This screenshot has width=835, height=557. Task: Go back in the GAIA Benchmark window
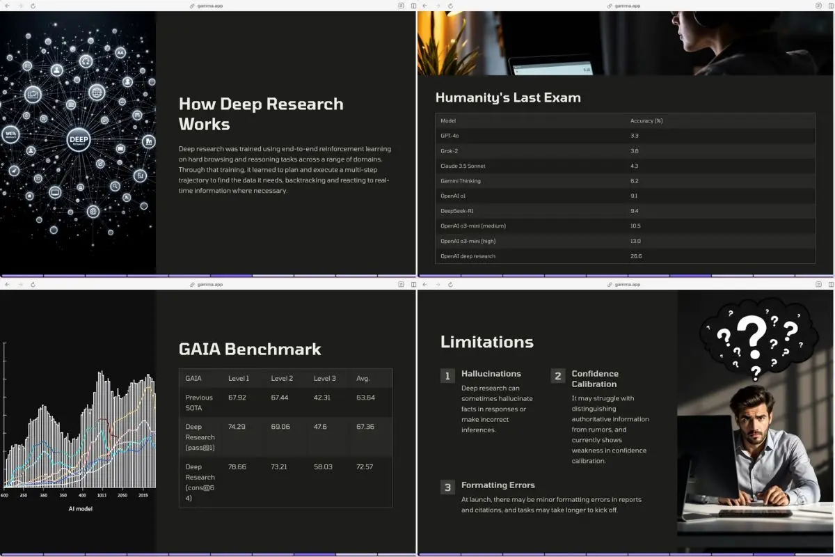point(6,284)
